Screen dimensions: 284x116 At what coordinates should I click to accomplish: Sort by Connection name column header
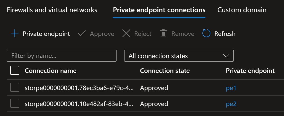[x=50, y=71]
